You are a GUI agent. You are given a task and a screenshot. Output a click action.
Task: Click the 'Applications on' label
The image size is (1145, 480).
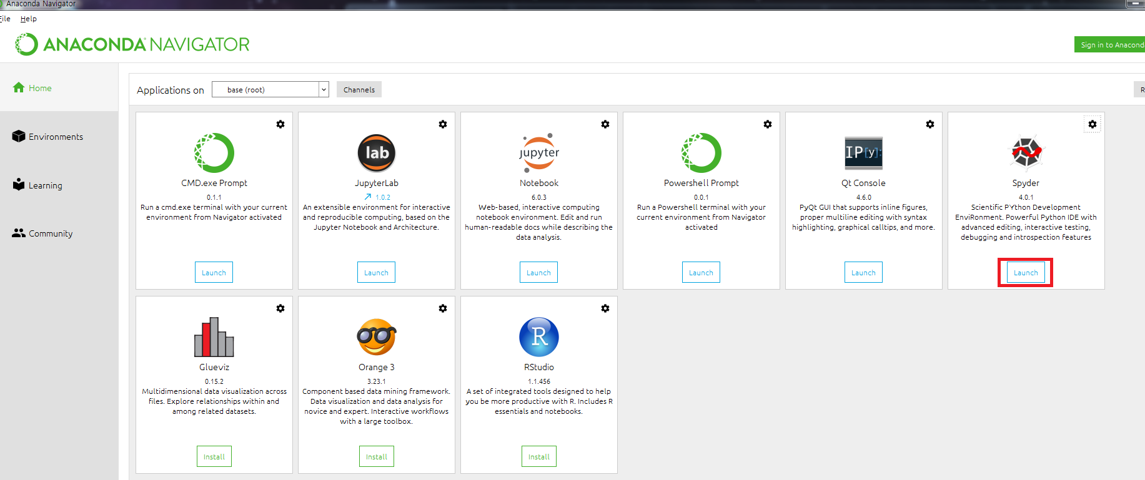click(x=171, y=90)
